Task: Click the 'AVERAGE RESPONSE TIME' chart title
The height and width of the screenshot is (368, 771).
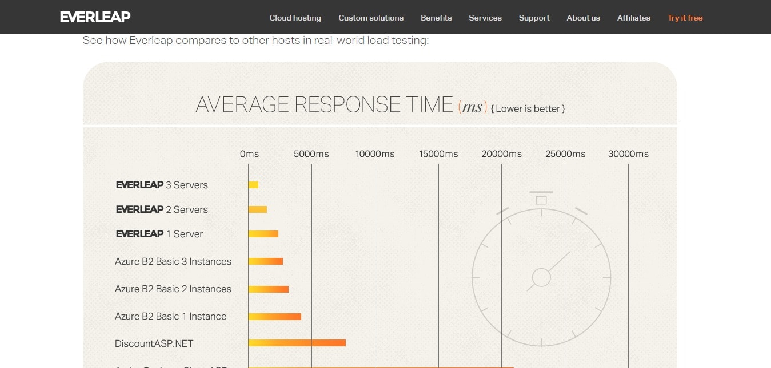Action: point(325,105)
